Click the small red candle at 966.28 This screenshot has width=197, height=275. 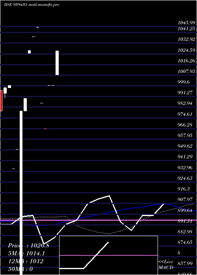45,128
